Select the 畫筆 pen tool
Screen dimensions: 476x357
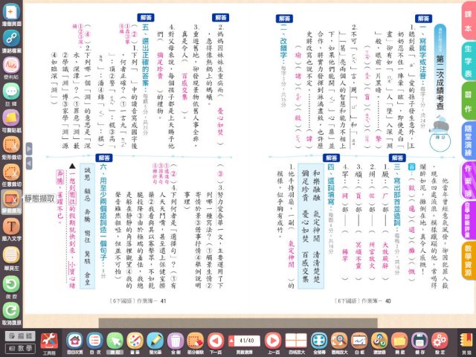134,339
